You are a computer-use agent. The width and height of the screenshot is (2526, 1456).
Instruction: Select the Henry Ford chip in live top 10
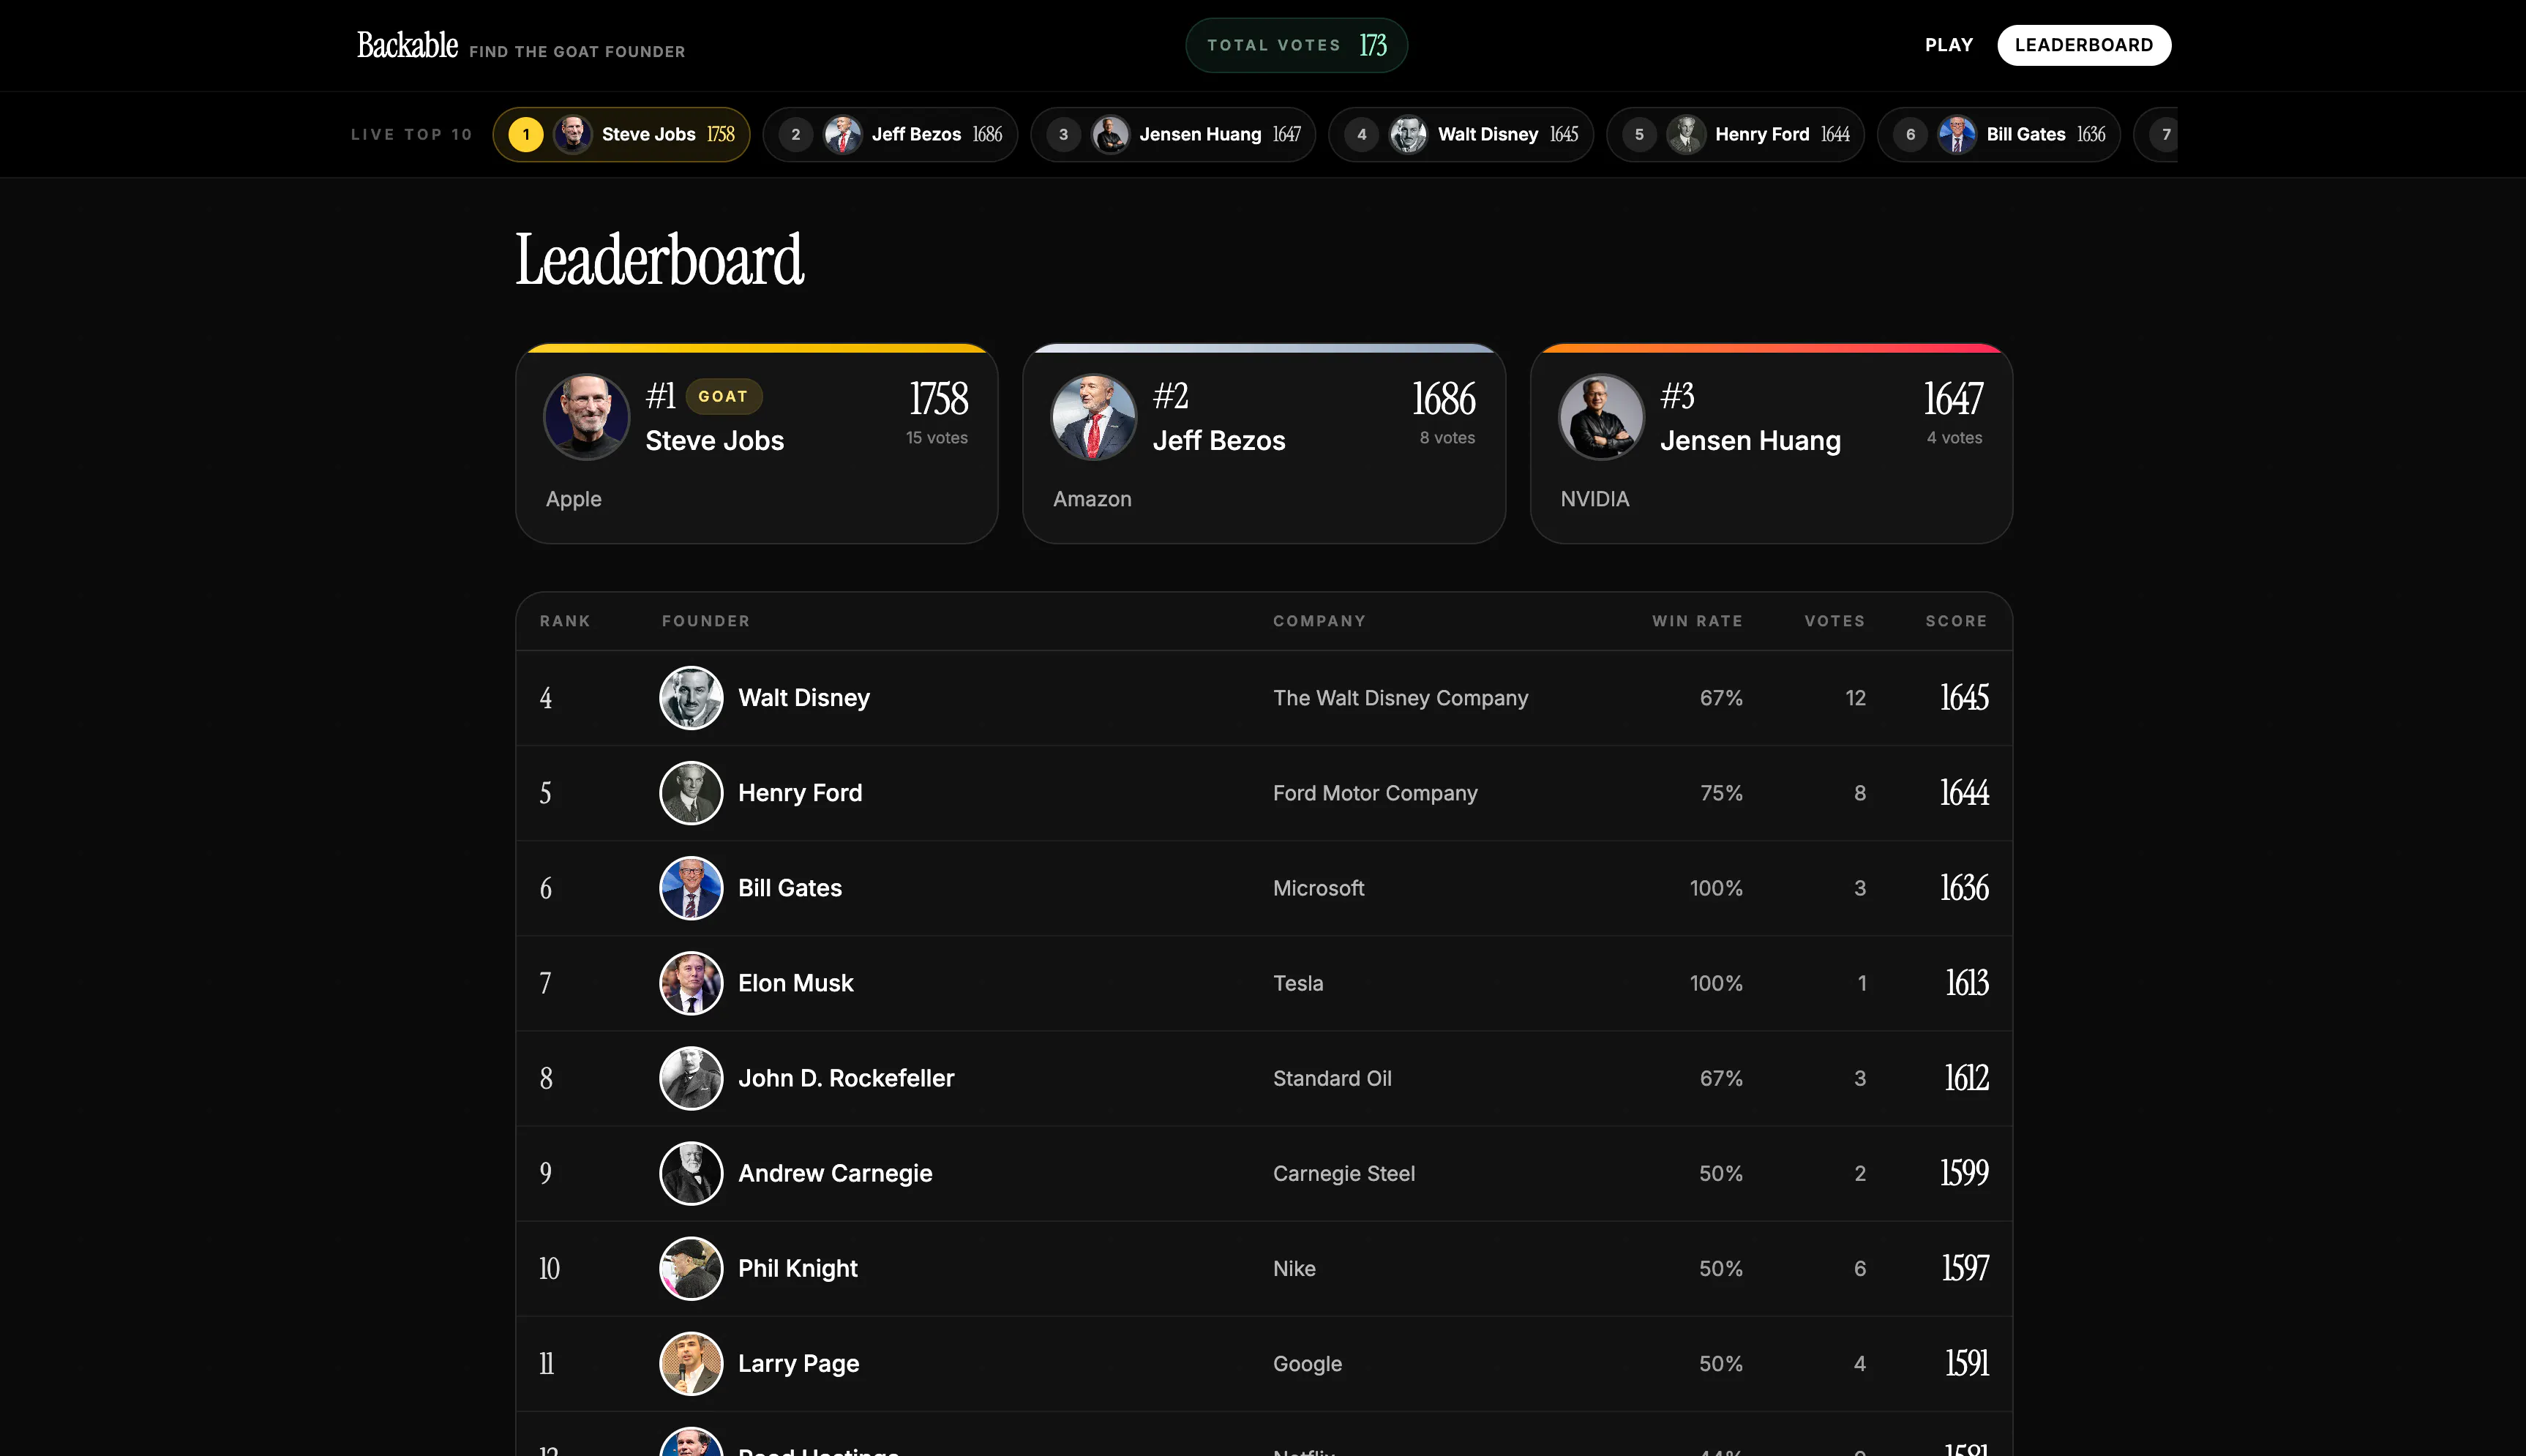pos(1736,134)
